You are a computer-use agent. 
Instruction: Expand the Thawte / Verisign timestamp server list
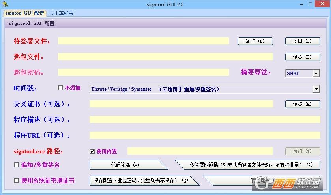[316, 89]
